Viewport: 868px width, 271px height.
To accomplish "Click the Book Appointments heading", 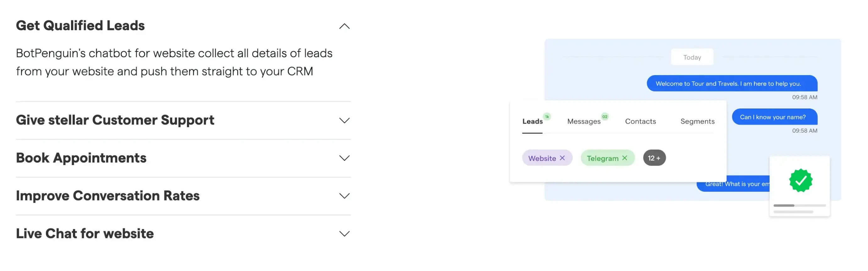I will tap(81, 158).
